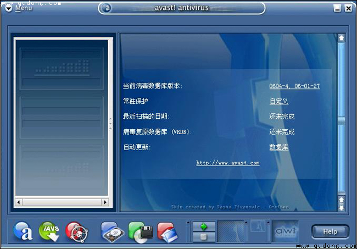
Task: Click the 自定义 resident protection link
Action: point(279,102)
